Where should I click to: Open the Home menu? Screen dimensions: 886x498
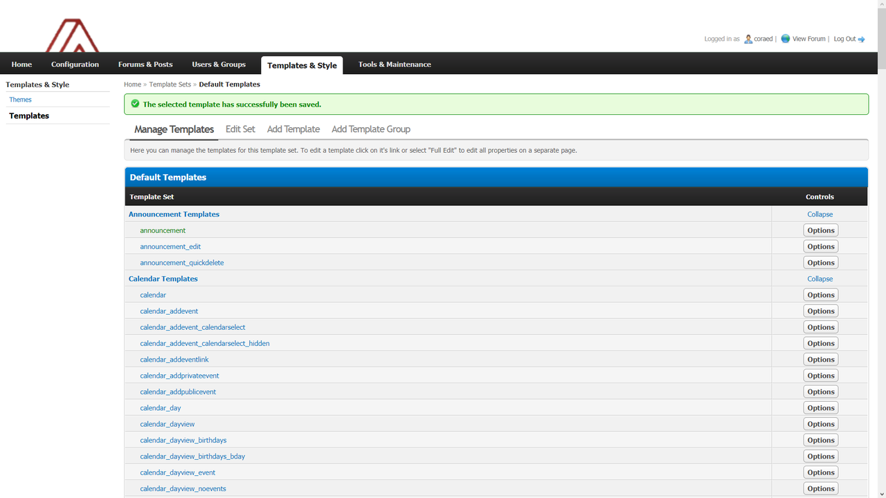21,64
